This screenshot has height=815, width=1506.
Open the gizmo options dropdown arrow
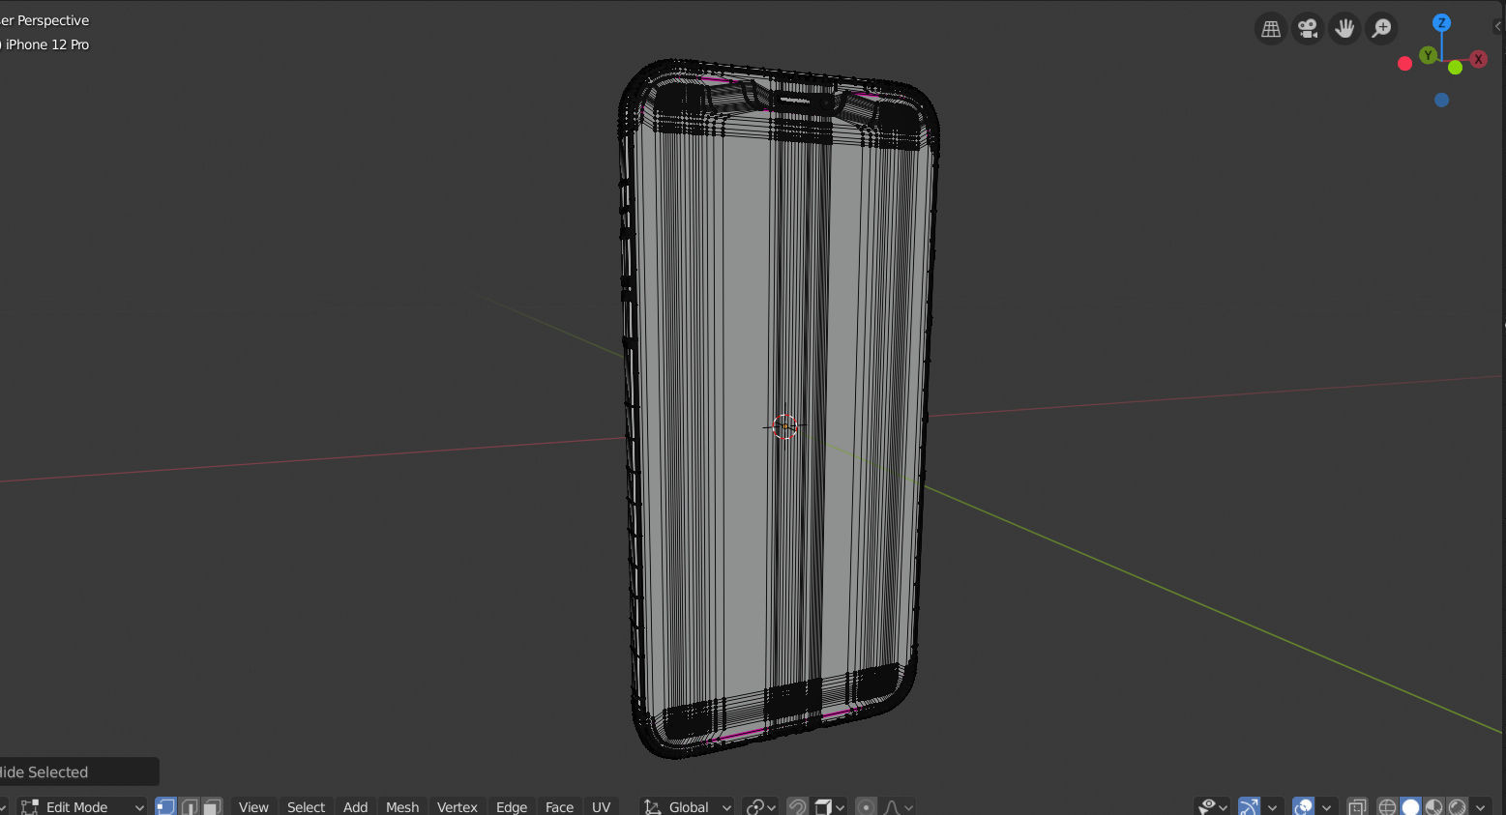coord(1272,806)
